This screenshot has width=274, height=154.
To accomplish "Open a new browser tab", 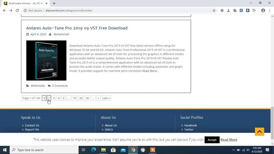I will tap(54, 3).
